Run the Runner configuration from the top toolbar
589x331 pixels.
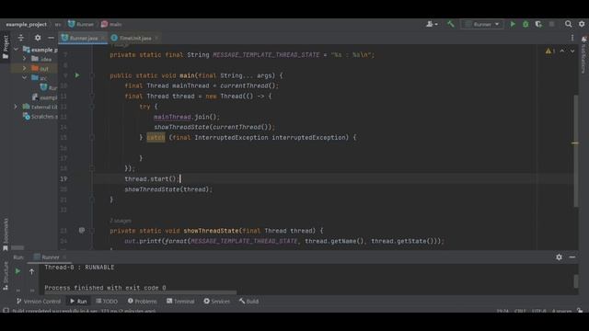(x=513, y=24)
